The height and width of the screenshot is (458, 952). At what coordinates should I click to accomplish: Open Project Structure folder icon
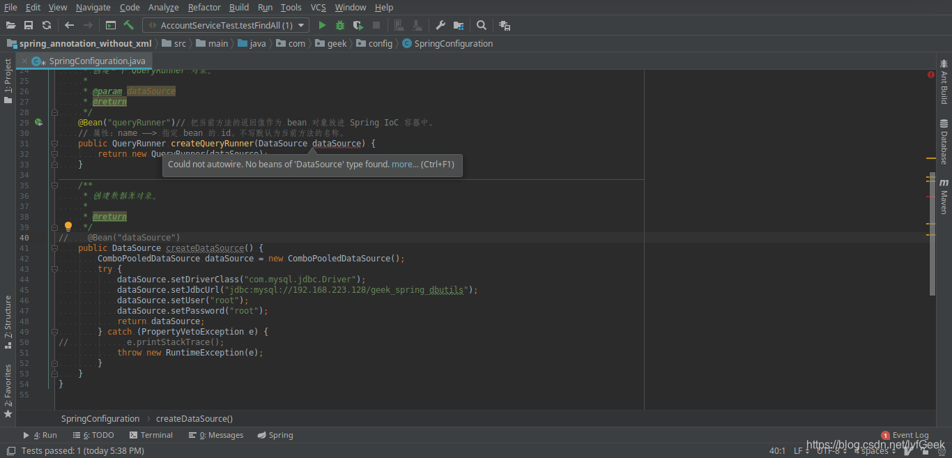pyautogui.click(x=459, y=25)
